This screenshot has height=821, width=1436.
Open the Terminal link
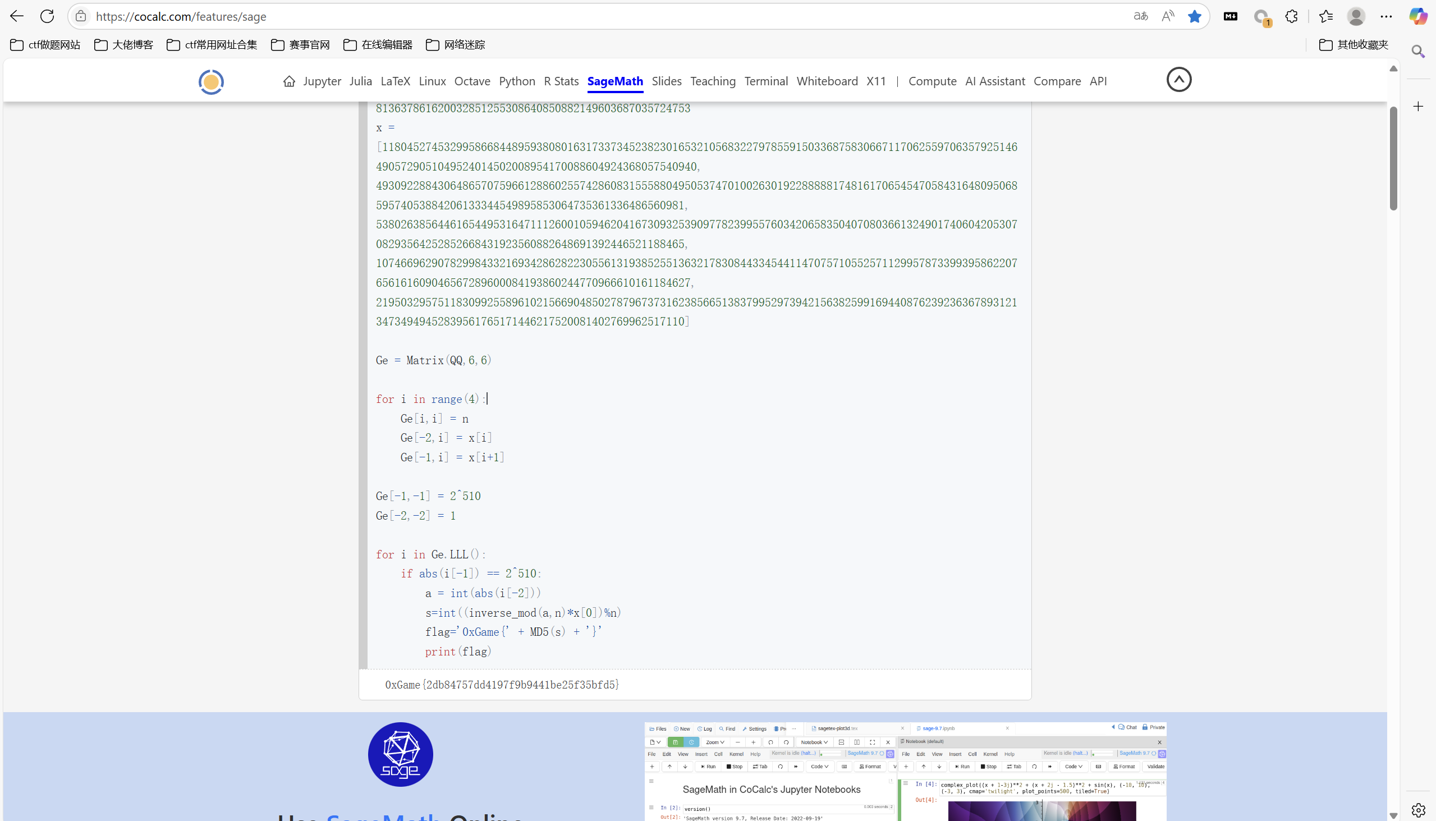tap(766, 81)
